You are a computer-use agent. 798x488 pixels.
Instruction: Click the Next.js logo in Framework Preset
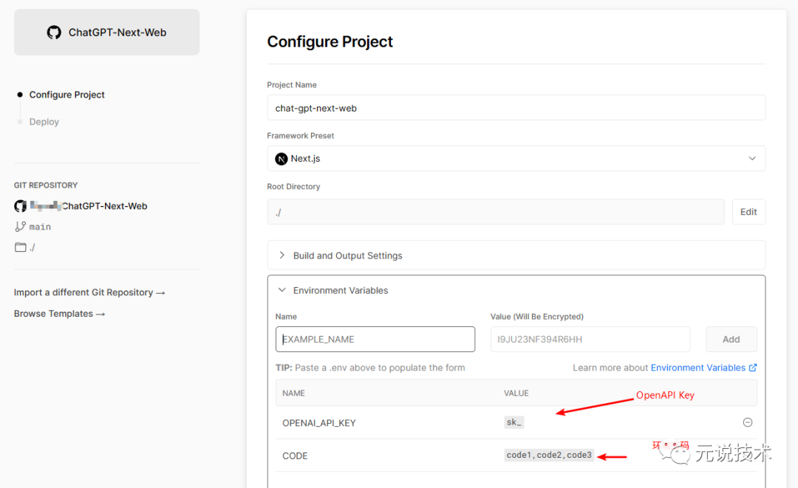[282, 159]
